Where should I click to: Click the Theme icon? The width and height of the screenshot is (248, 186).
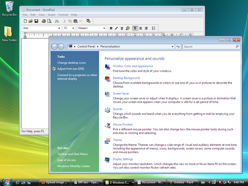[x=108, y=141]
